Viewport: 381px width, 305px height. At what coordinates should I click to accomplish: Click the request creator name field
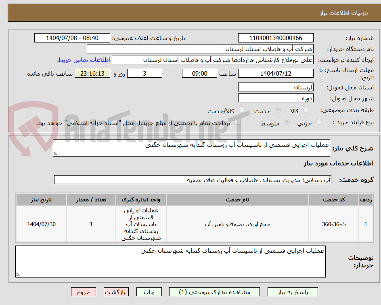213,60
